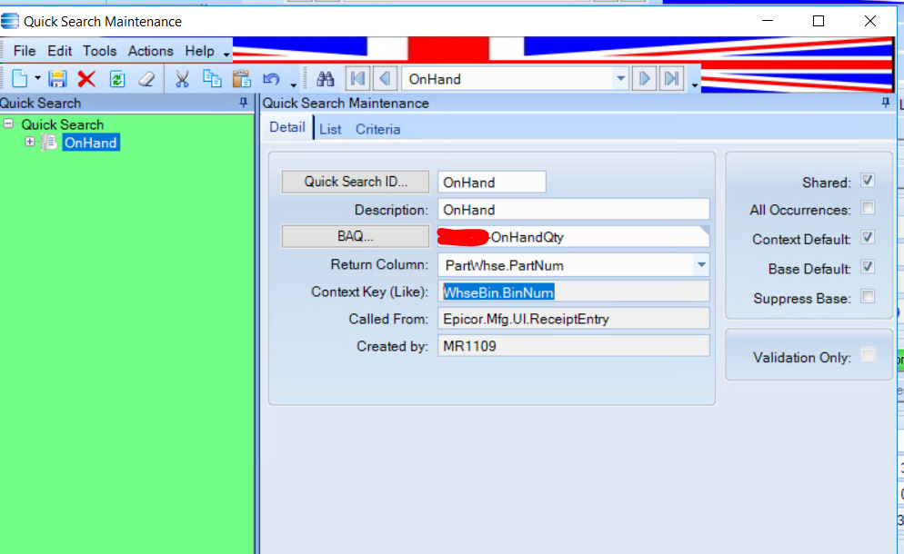
Task: Switch to the Criteria tab
Action: [377, 130]
